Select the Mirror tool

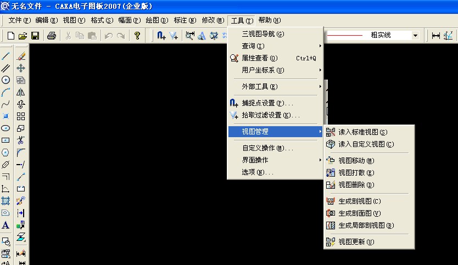(21, 92)
